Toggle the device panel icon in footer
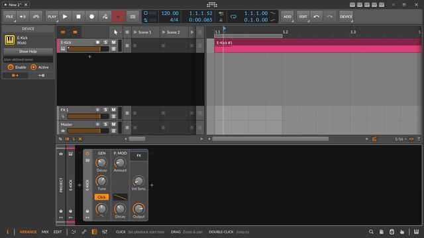Screen dimensions: 424x238 pos(94,232)
